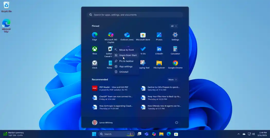Image resolution: width=270 pixels, height=138 pixels.
Task: Open the Solitaire card game tile
Action: pyautogui.click(x=109, y=52)
